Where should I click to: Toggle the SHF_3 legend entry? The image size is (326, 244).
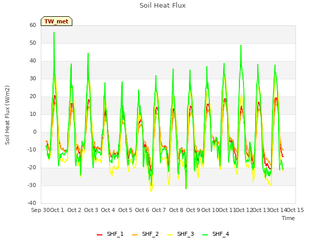(180, 234)
